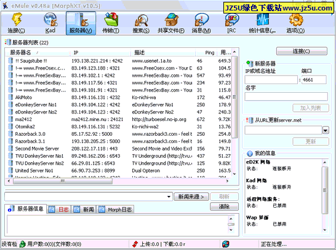Click the server list (服务器列表) header icon
The width and height of the screenshot is (336, 250).
point(8,42)
